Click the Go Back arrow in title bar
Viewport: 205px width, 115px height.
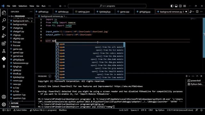tap(61, 6)
